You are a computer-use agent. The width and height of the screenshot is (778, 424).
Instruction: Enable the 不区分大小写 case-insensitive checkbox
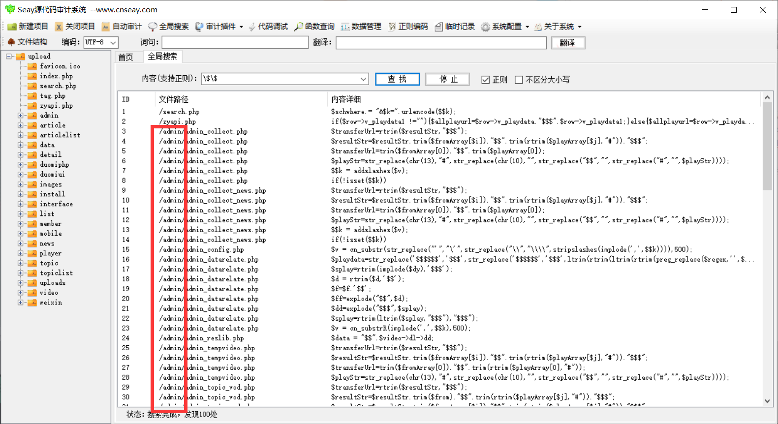click(x=519, y=80)
